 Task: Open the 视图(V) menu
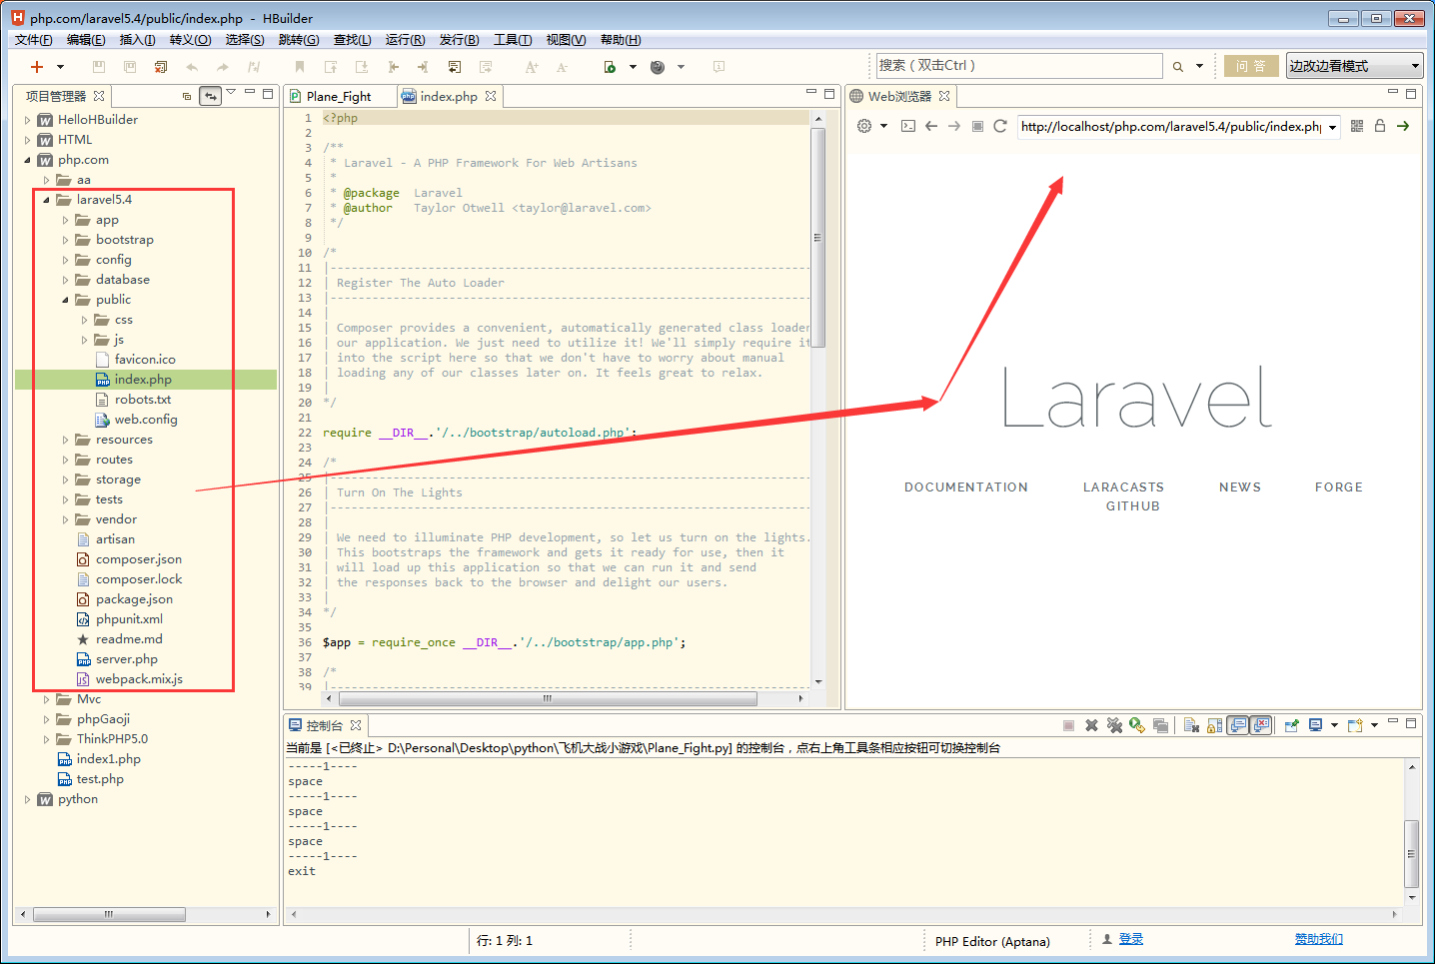(x=566, y=40)
